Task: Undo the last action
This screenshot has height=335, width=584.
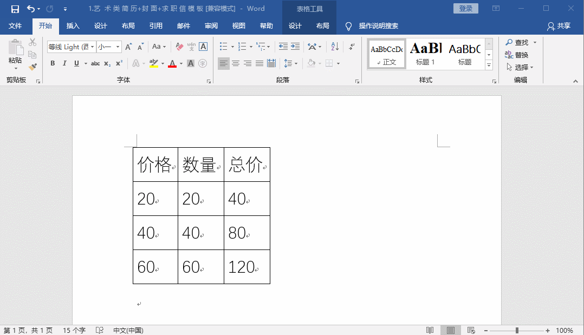Action: (31, 9)
